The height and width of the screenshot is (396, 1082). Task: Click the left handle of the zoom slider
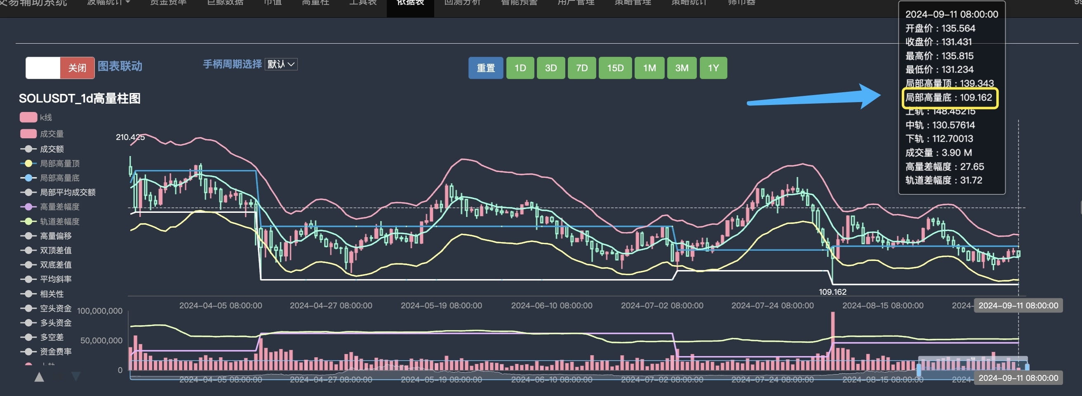pos(919,370)
